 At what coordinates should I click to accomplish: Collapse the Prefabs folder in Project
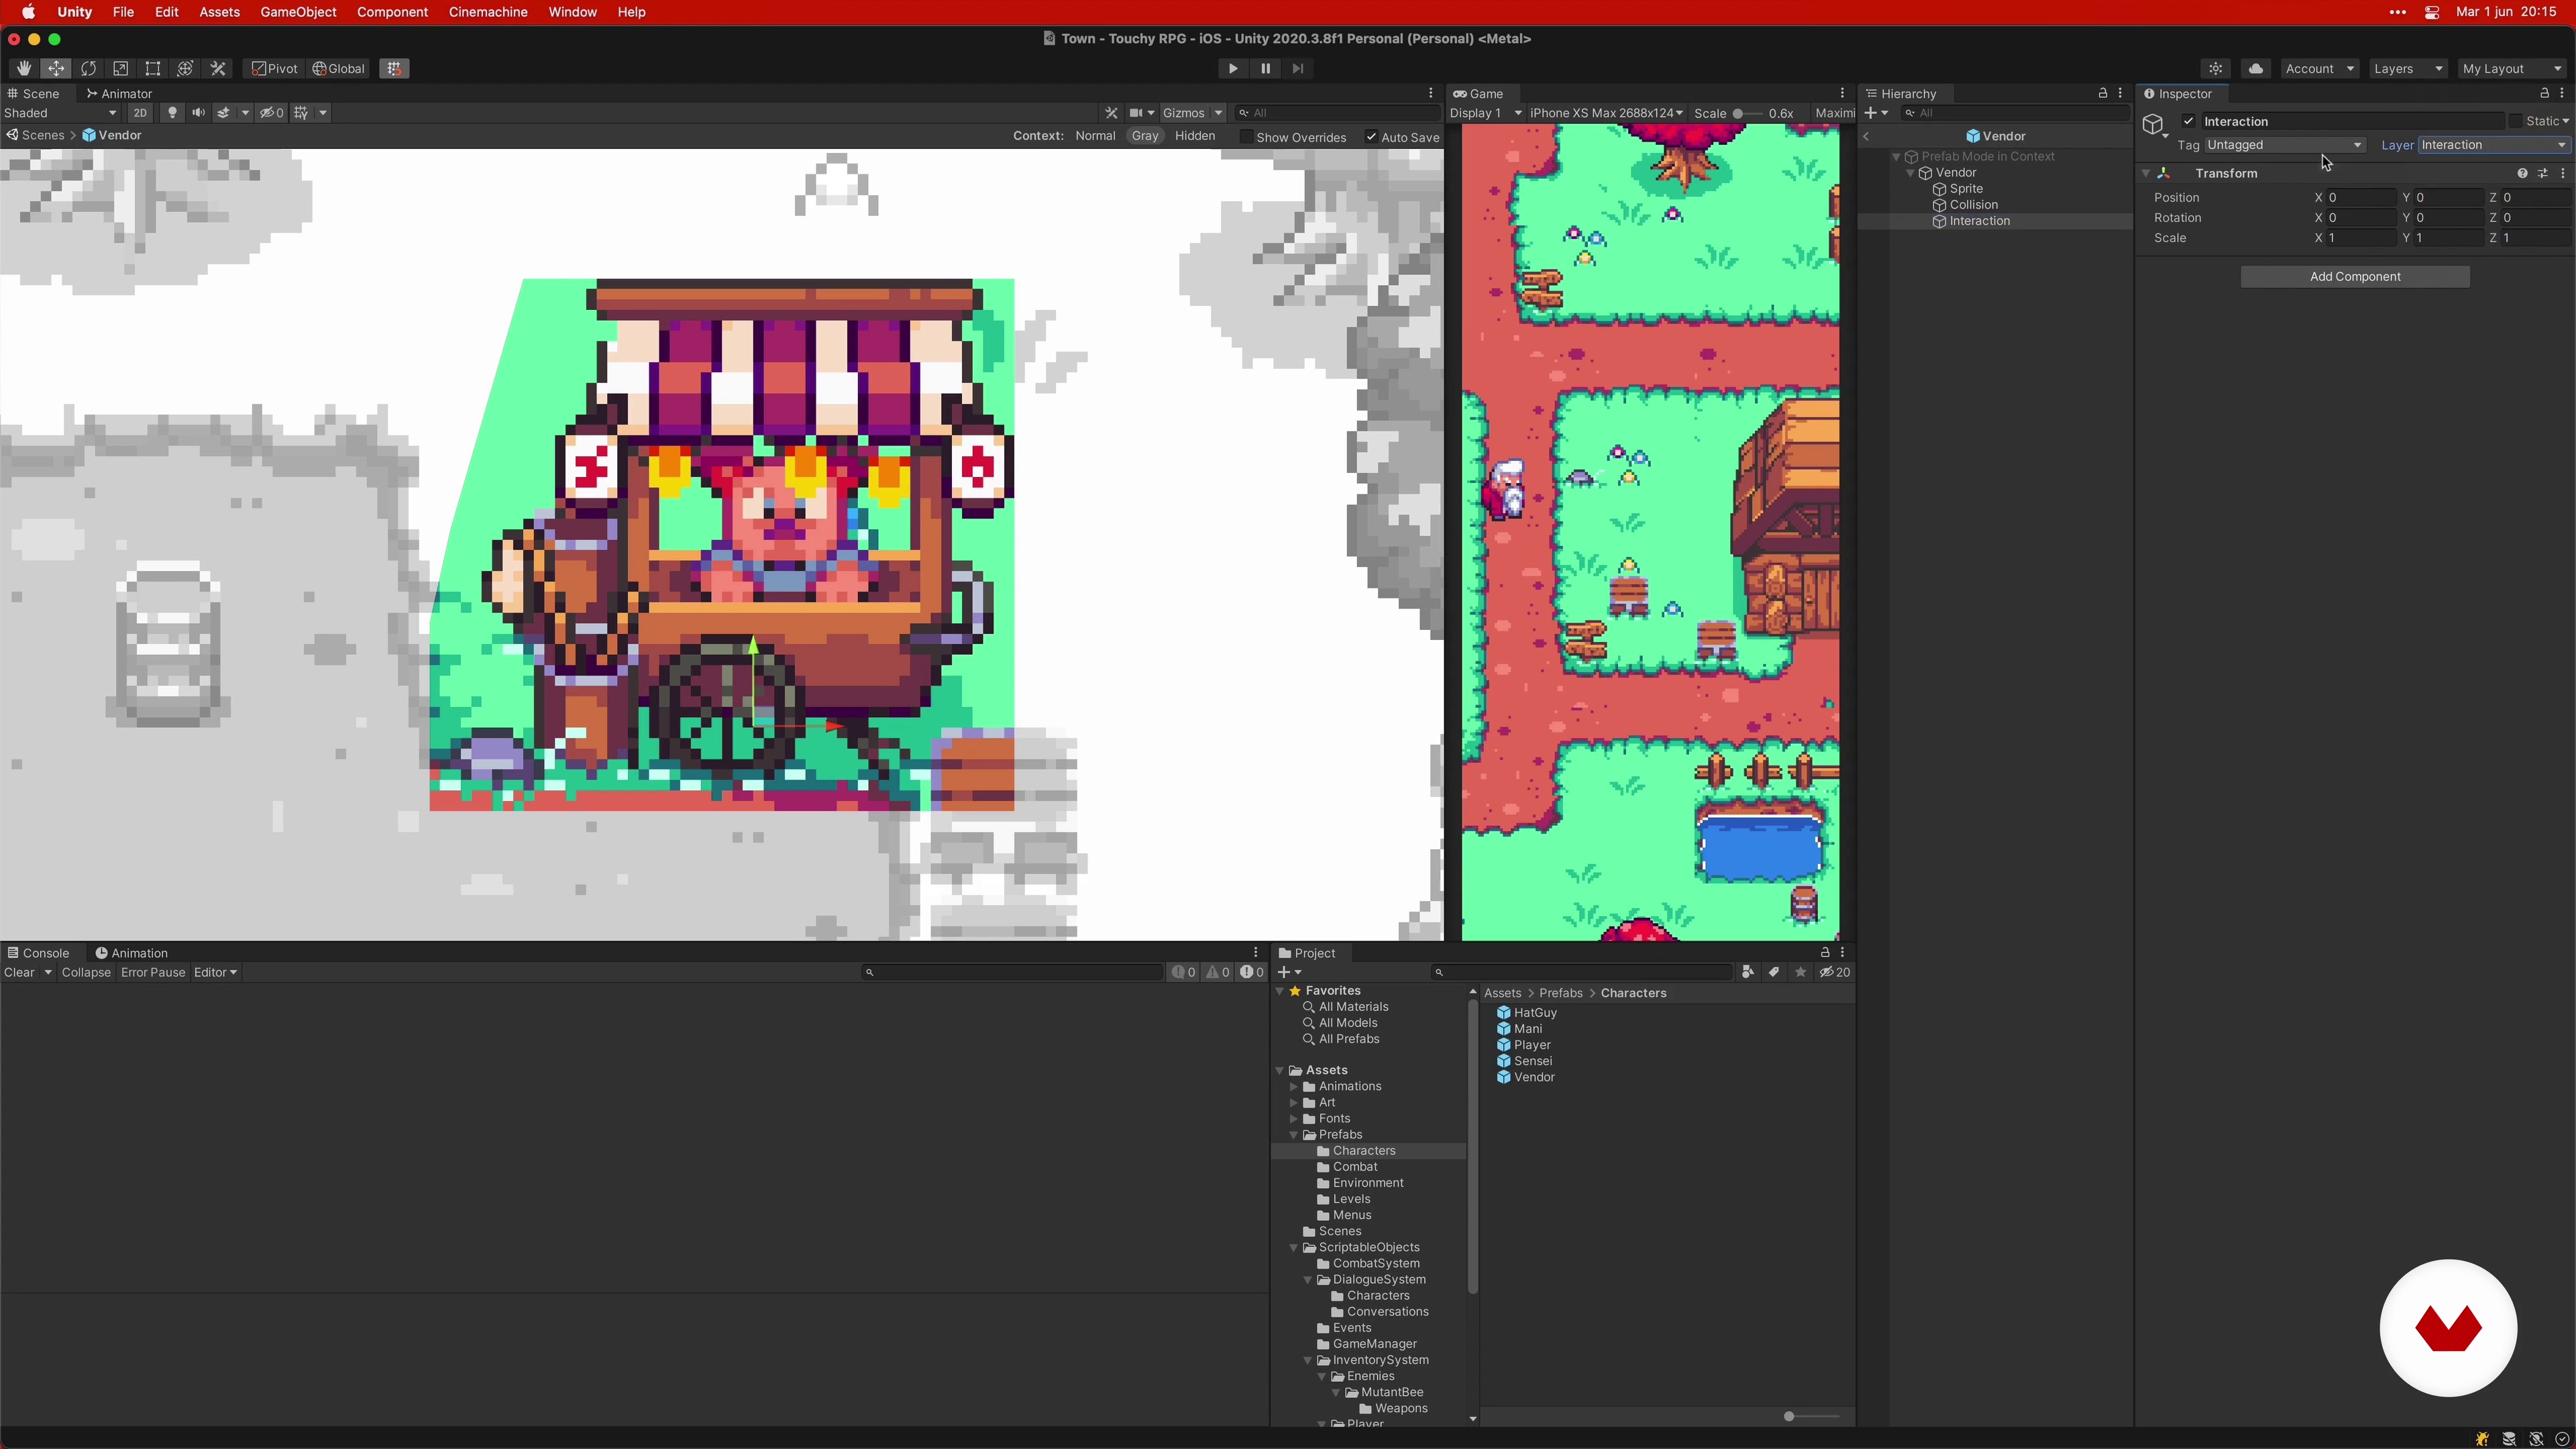coord(1294,1135)
